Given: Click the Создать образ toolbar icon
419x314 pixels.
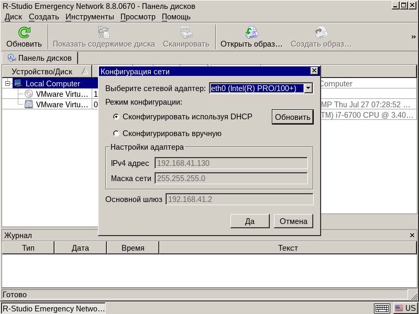Looking at the screenshot, I should [321, 32].
